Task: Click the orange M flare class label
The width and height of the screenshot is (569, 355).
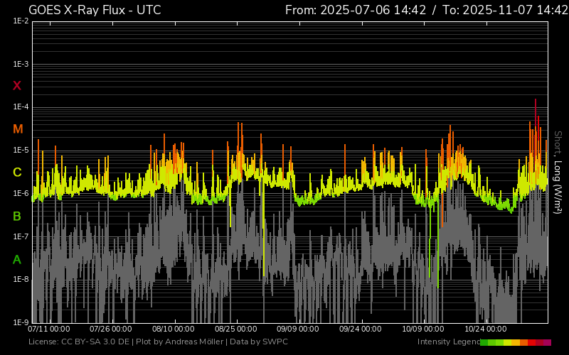Action: tap(18, 129)
